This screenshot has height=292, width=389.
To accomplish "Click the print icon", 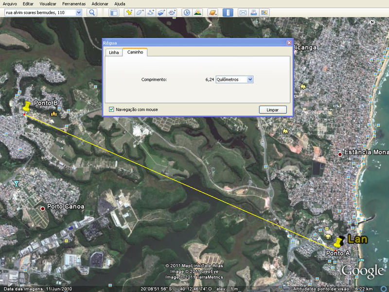I will pos(253,13).
